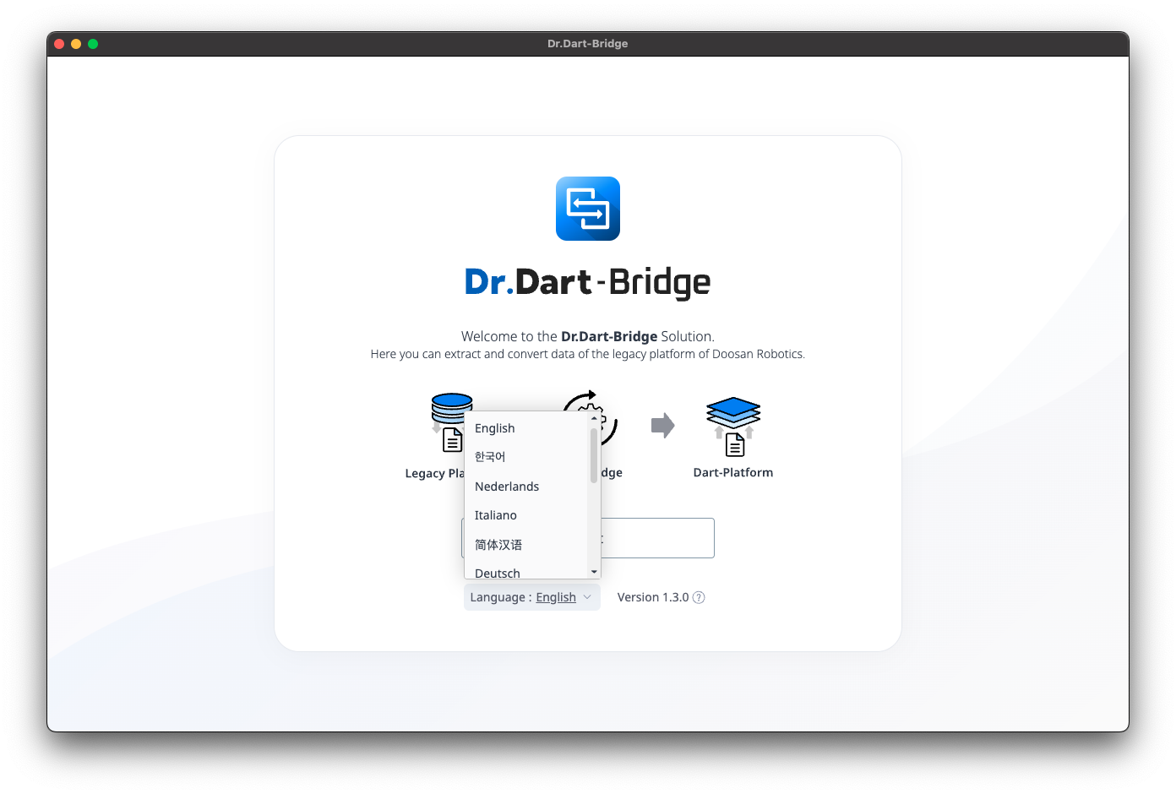The image size is (1176, 794).
Task: Click the chevron beside Language English
Action: (x=587, y=597)
